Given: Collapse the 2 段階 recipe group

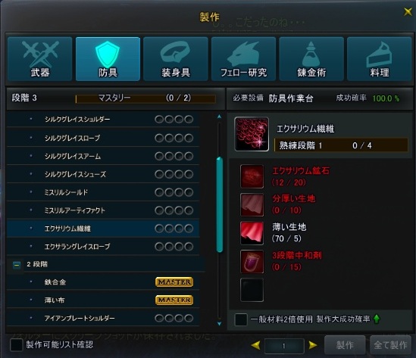Looking at the screenshot, I should coord(17,264).
